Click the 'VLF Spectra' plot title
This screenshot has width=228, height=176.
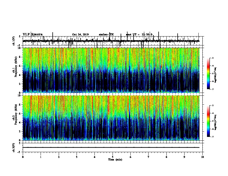pos(33,35)
